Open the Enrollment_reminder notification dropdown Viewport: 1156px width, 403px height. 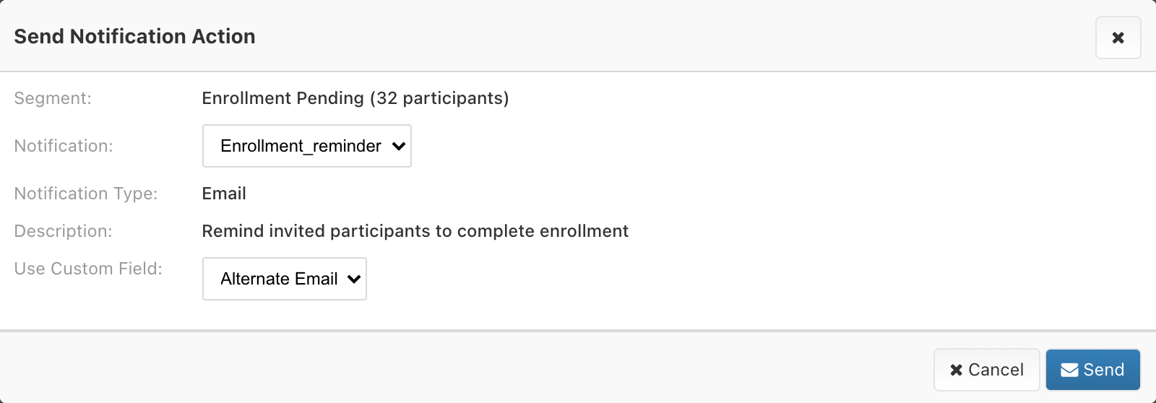pyautogui.click(x=301, y=146)
